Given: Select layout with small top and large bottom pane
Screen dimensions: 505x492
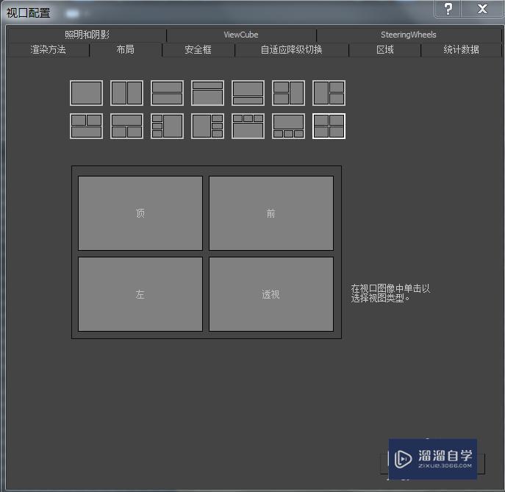Looking at the screenshot, I should [207, 93].
